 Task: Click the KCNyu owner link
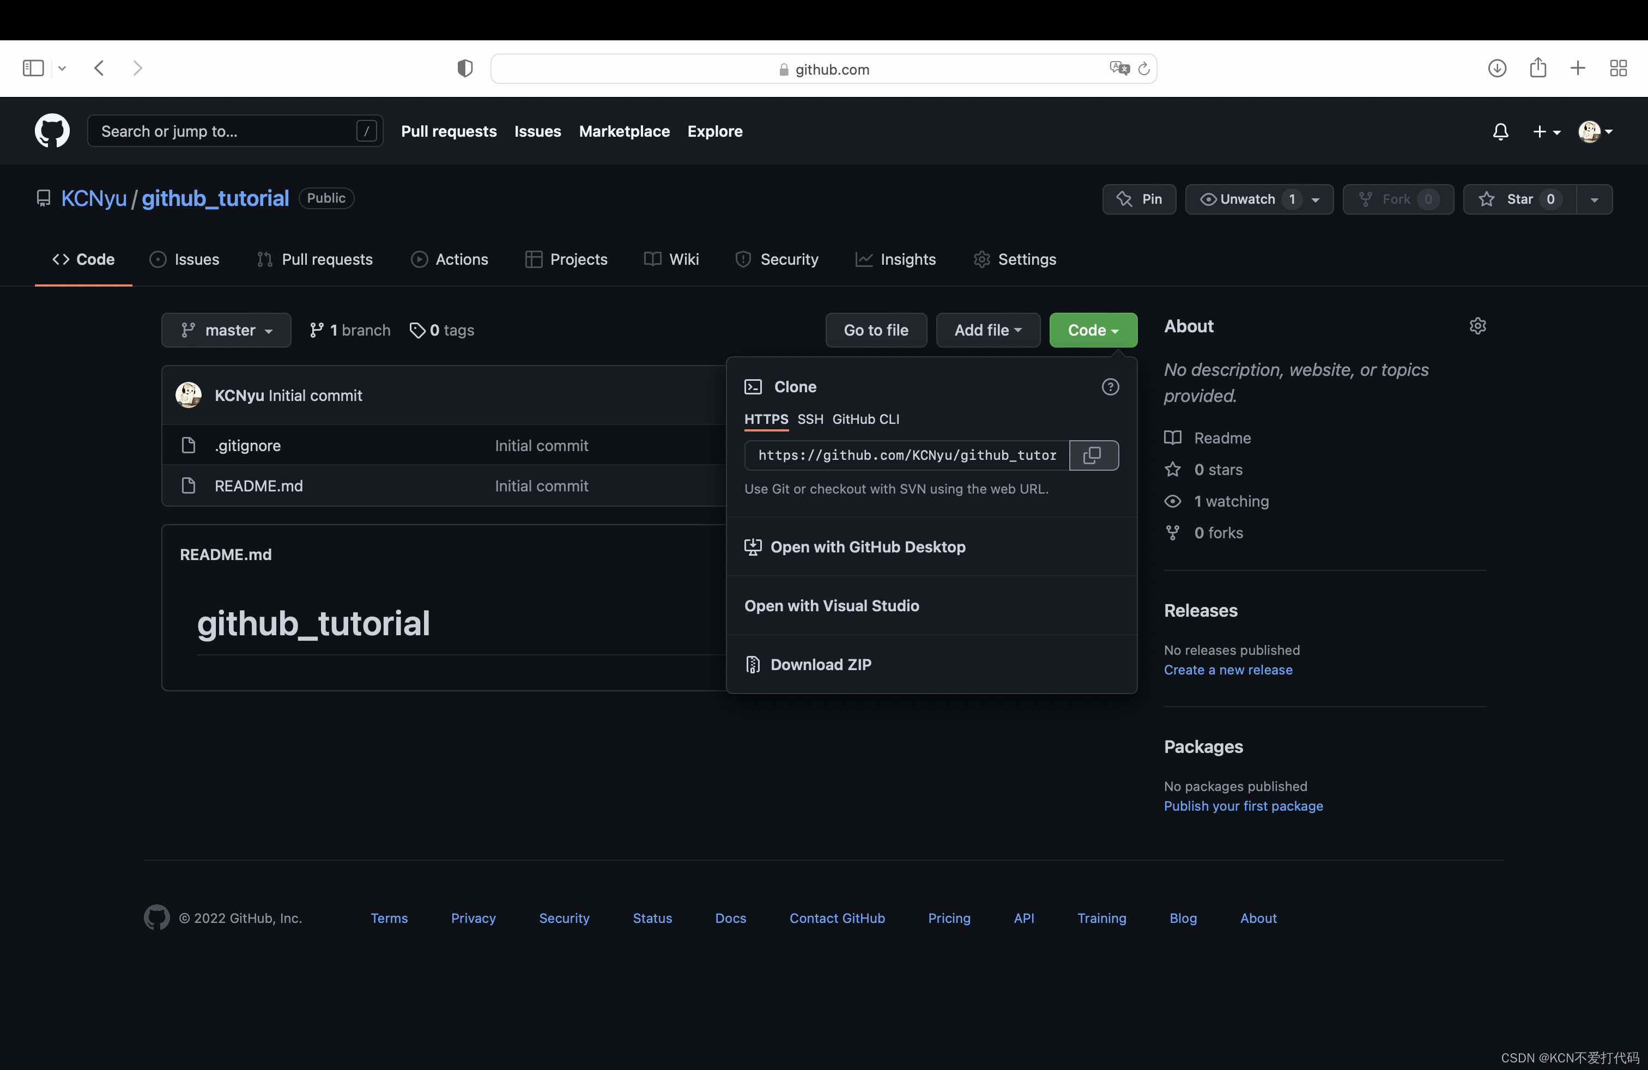(x=94, y=199)
